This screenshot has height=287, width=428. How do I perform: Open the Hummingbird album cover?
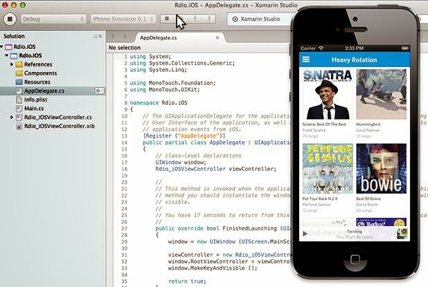tap(381, 94)
